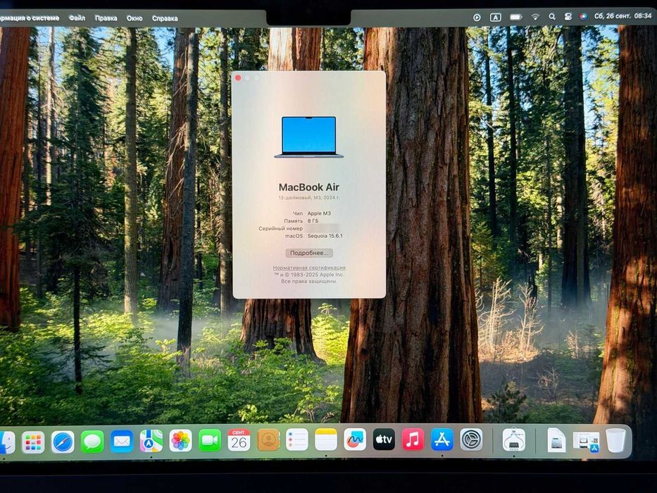657x493 pixels.
Task: Open the Contacts app
Action: click(x=268, y=439)
